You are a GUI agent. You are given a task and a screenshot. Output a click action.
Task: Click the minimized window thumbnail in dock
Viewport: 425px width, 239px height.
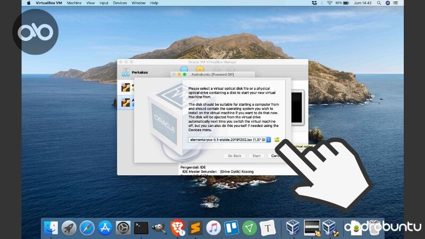pyautogui.click(x=312, y=228)
